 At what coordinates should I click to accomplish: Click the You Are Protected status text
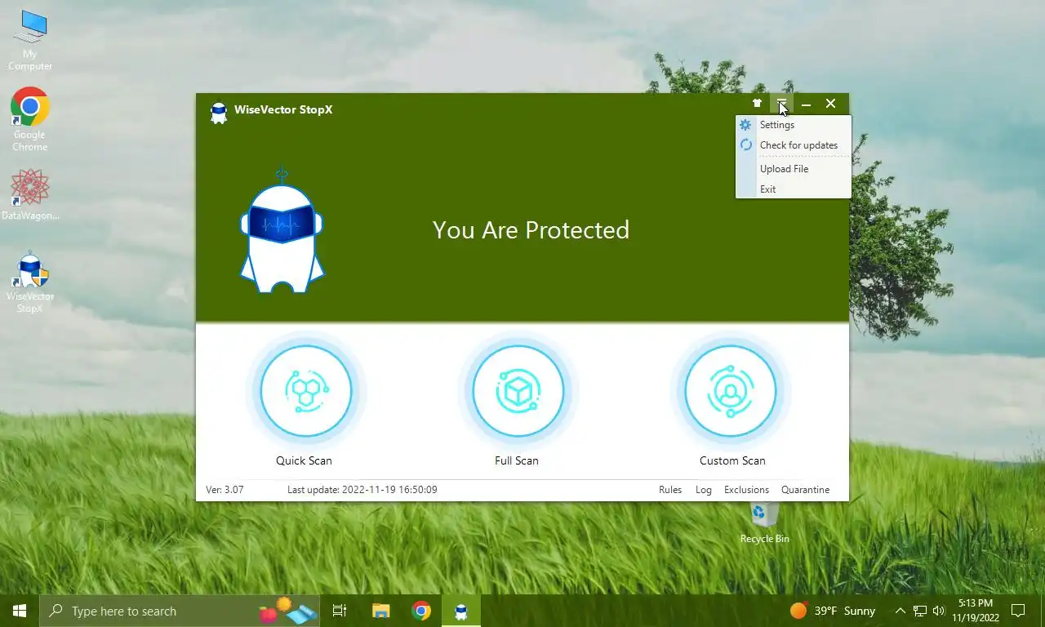(531, 230)
